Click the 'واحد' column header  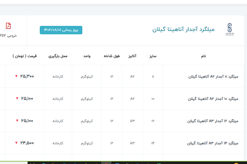(87, 56)
